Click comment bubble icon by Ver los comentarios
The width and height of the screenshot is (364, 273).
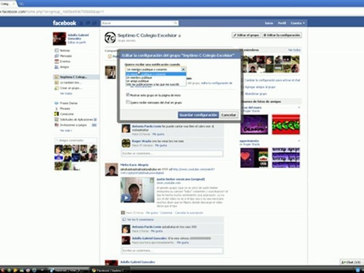tap(124, 220)
